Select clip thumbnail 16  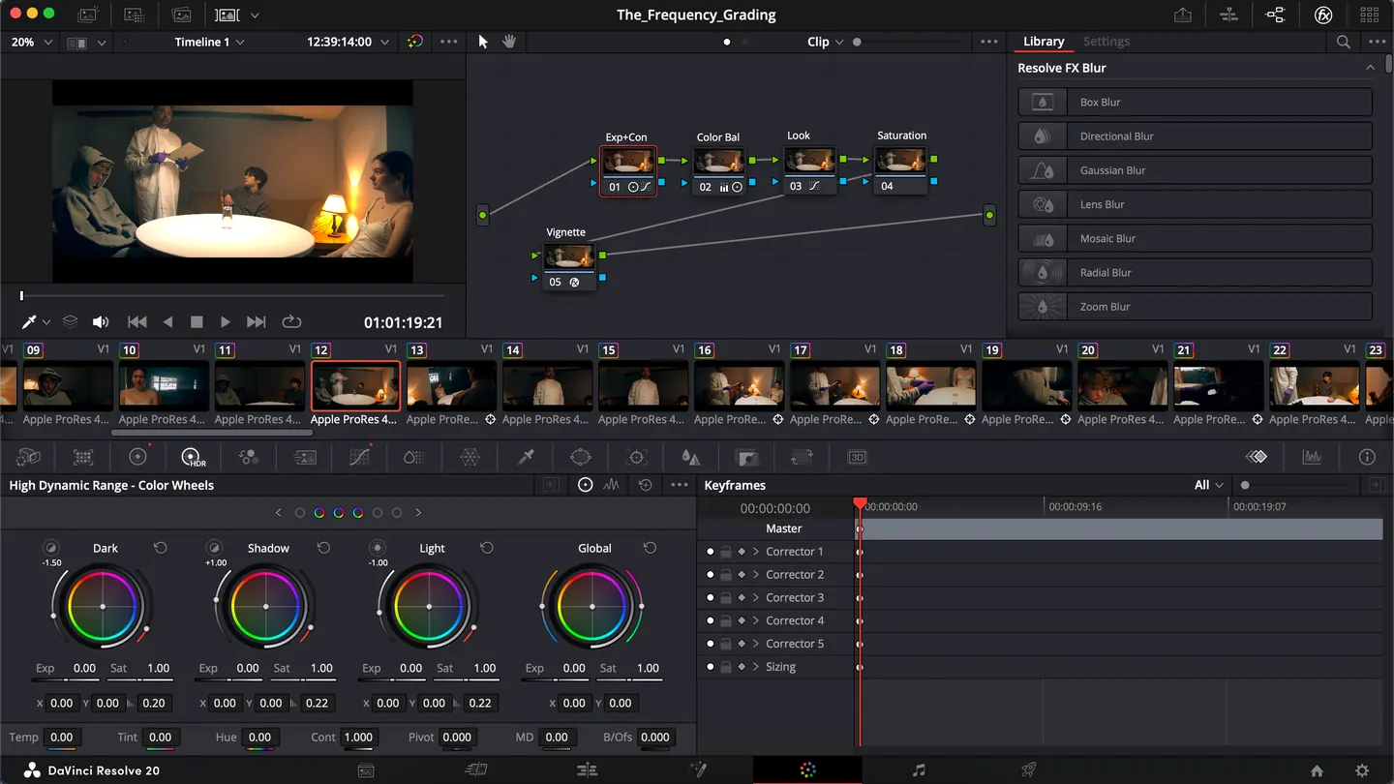coord(739,385)
